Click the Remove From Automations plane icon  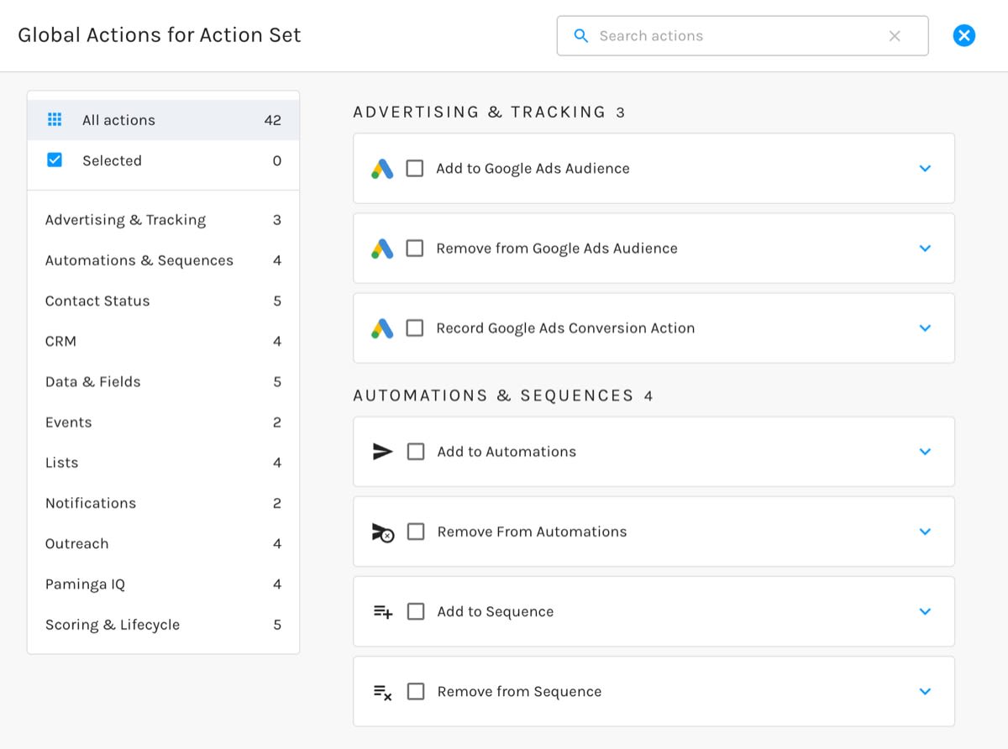click(383, 532)
